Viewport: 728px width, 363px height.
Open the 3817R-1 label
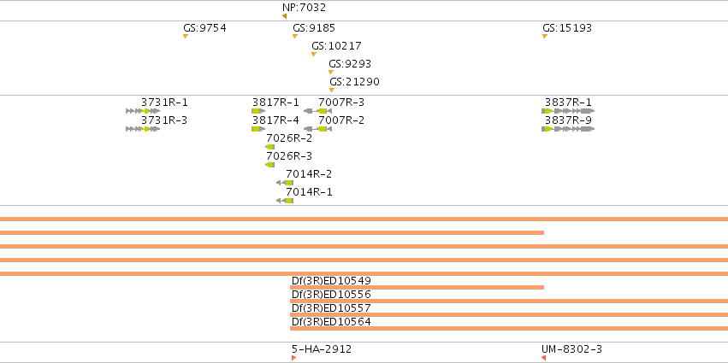click(275, 102)
